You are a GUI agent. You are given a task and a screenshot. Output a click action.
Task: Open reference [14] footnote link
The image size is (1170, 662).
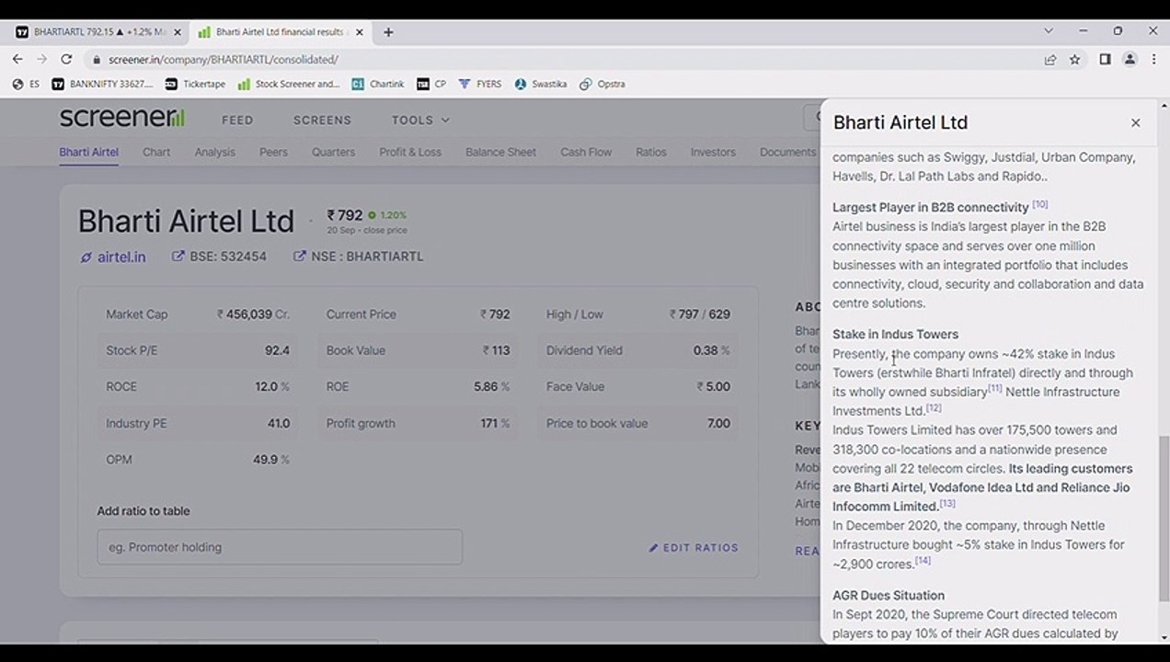click(x=923, y=561)
